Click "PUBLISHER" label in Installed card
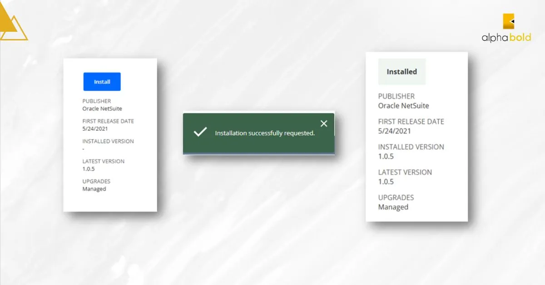 pos(396,96)
